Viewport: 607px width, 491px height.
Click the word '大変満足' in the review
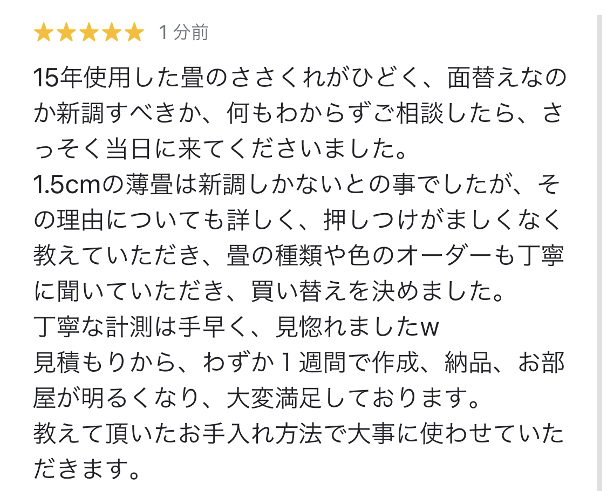pos(274,398)
